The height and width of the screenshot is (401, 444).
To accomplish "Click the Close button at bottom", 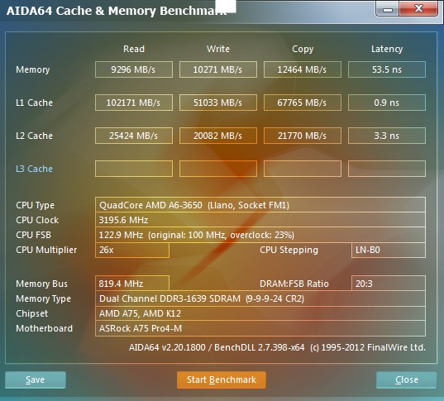I will [406, 380].
